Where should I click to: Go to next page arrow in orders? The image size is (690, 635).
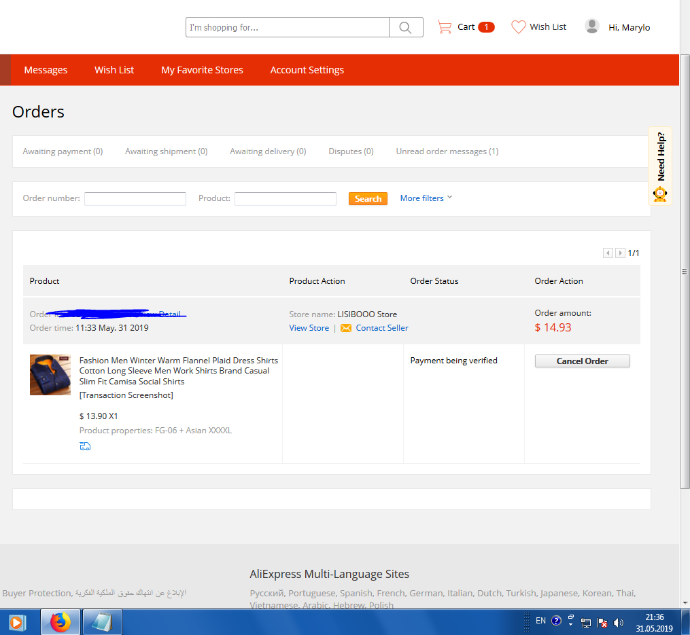pos(620,253)
